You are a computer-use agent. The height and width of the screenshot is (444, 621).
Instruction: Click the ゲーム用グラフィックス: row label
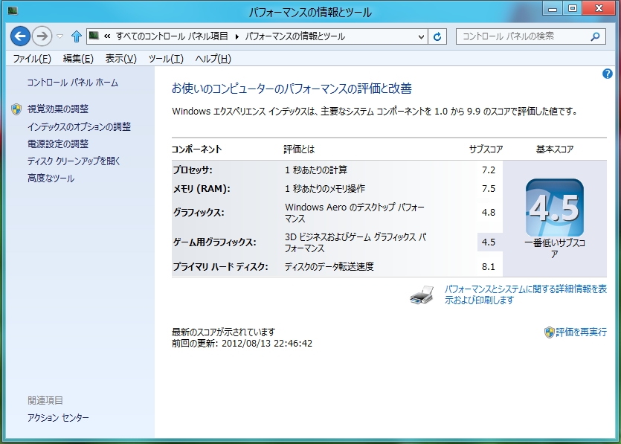point(214,242)
